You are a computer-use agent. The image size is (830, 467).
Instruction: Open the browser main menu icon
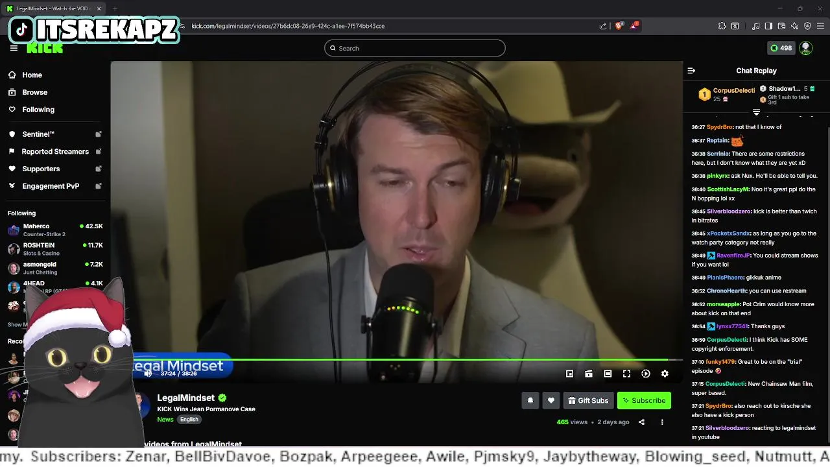pos(820,26)
